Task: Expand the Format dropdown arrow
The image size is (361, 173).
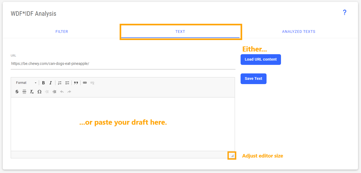Action: click(35, 83)
